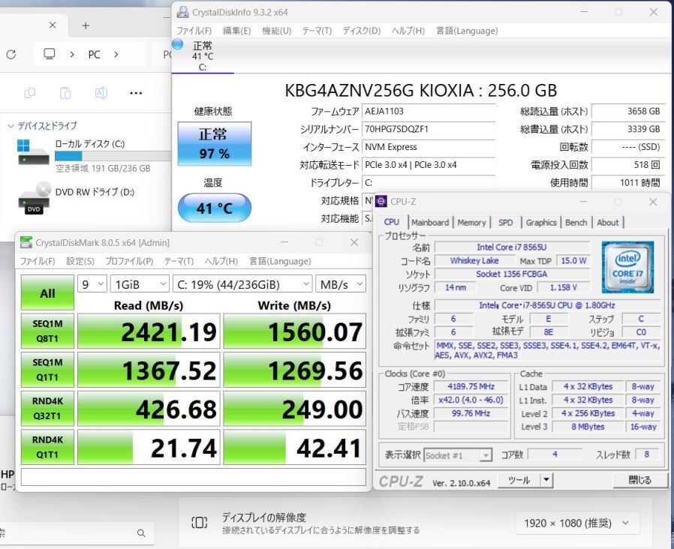The height and width of the screenshot is (549, 674).
Task: Open CrystalDiskMark Help menu
Action: click(221, 261)
